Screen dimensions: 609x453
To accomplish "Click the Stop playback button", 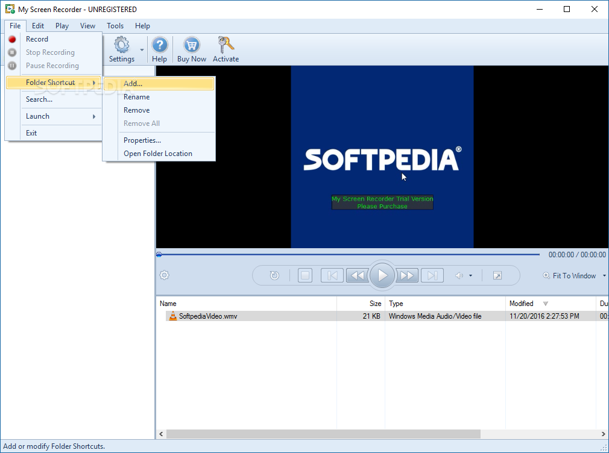I will pyautogui.click(x=305, y=276).
